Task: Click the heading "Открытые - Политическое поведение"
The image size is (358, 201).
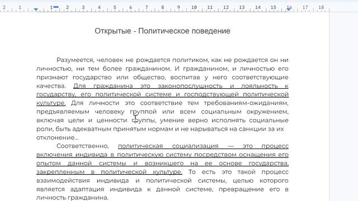Action: click(x=162, y=31)
